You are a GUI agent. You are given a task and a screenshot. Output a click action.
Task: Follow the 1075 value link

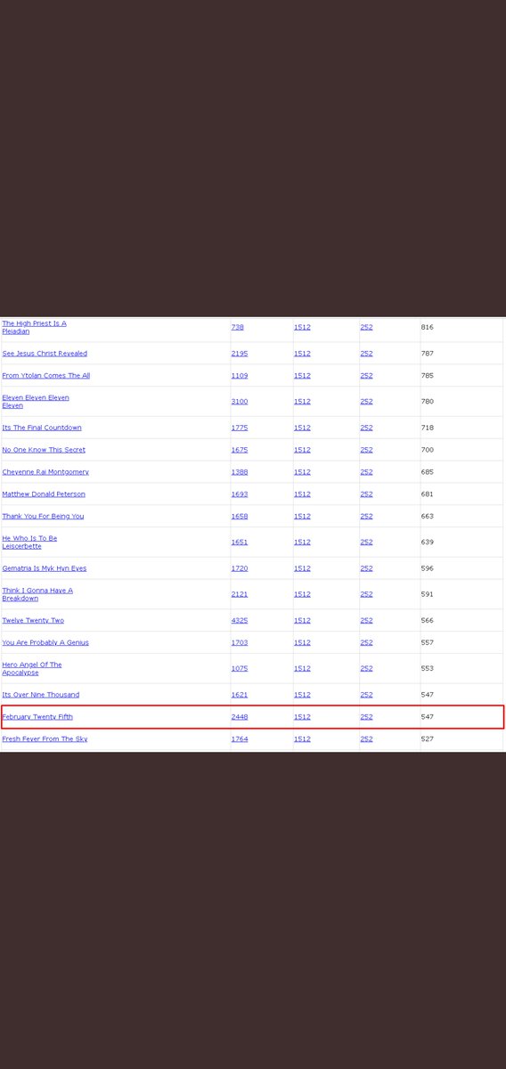tap(240, 669)
